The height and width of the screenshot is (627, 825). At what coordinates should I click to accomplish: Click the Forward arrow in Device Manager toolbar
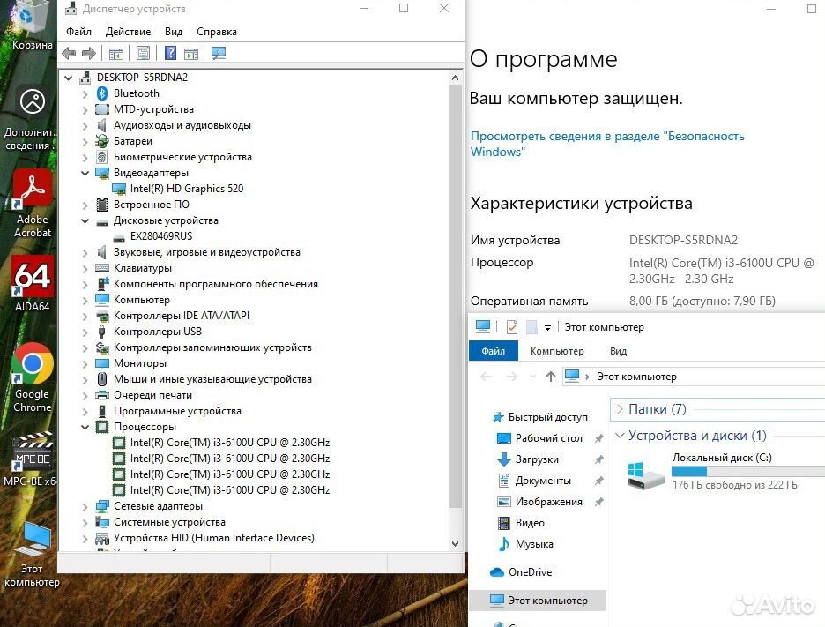point(89,53)
